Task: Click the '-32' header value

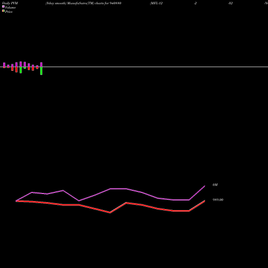Action: 230,3
